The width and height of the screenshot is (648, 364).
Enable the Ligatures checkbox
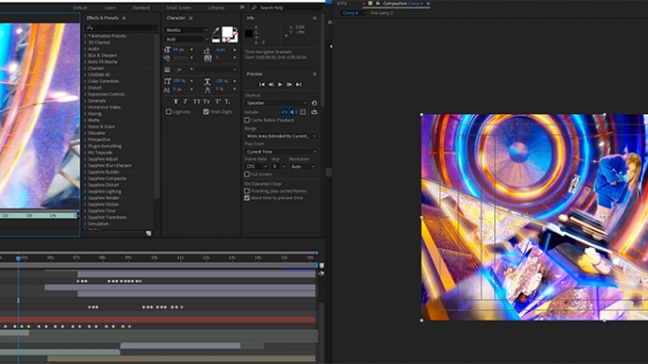tap(168, 112)
